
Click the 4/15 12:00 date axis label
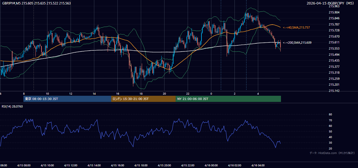71,165
